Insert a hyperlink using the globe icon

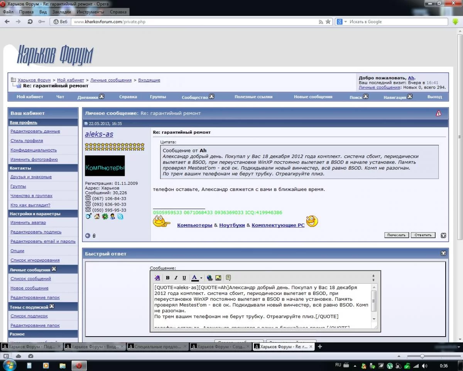click(210, 278)
